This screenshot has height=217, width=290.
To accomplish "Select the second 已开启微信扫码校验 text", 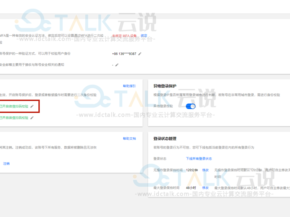I will tap(14, 118).
